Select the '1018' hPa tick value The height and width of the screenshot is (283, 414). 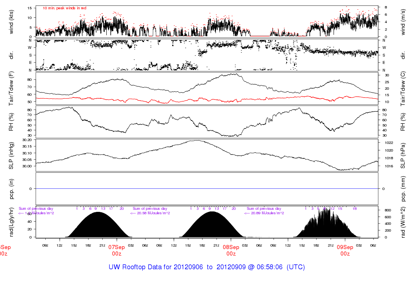(389, 158)
